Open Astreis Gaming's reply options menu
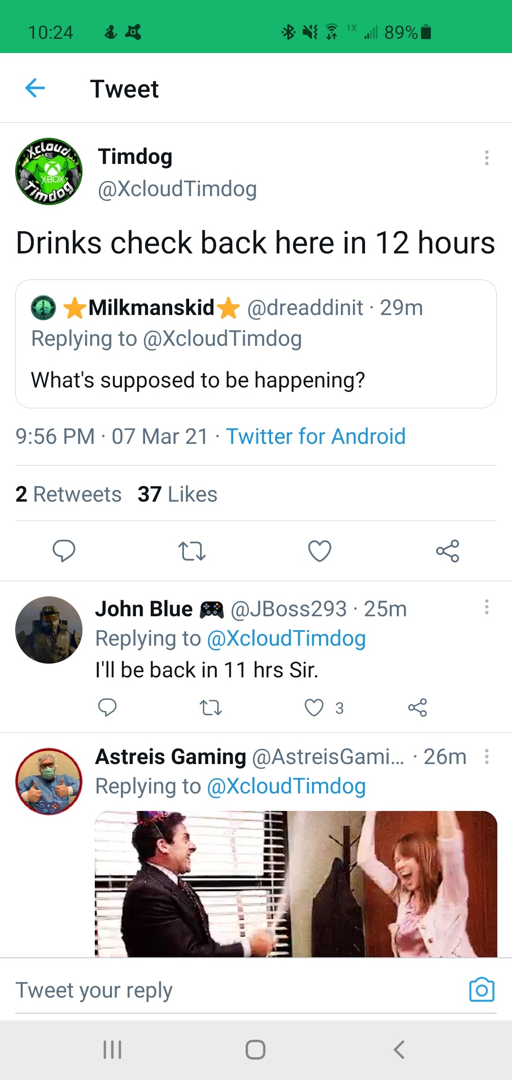 [486, 756]
